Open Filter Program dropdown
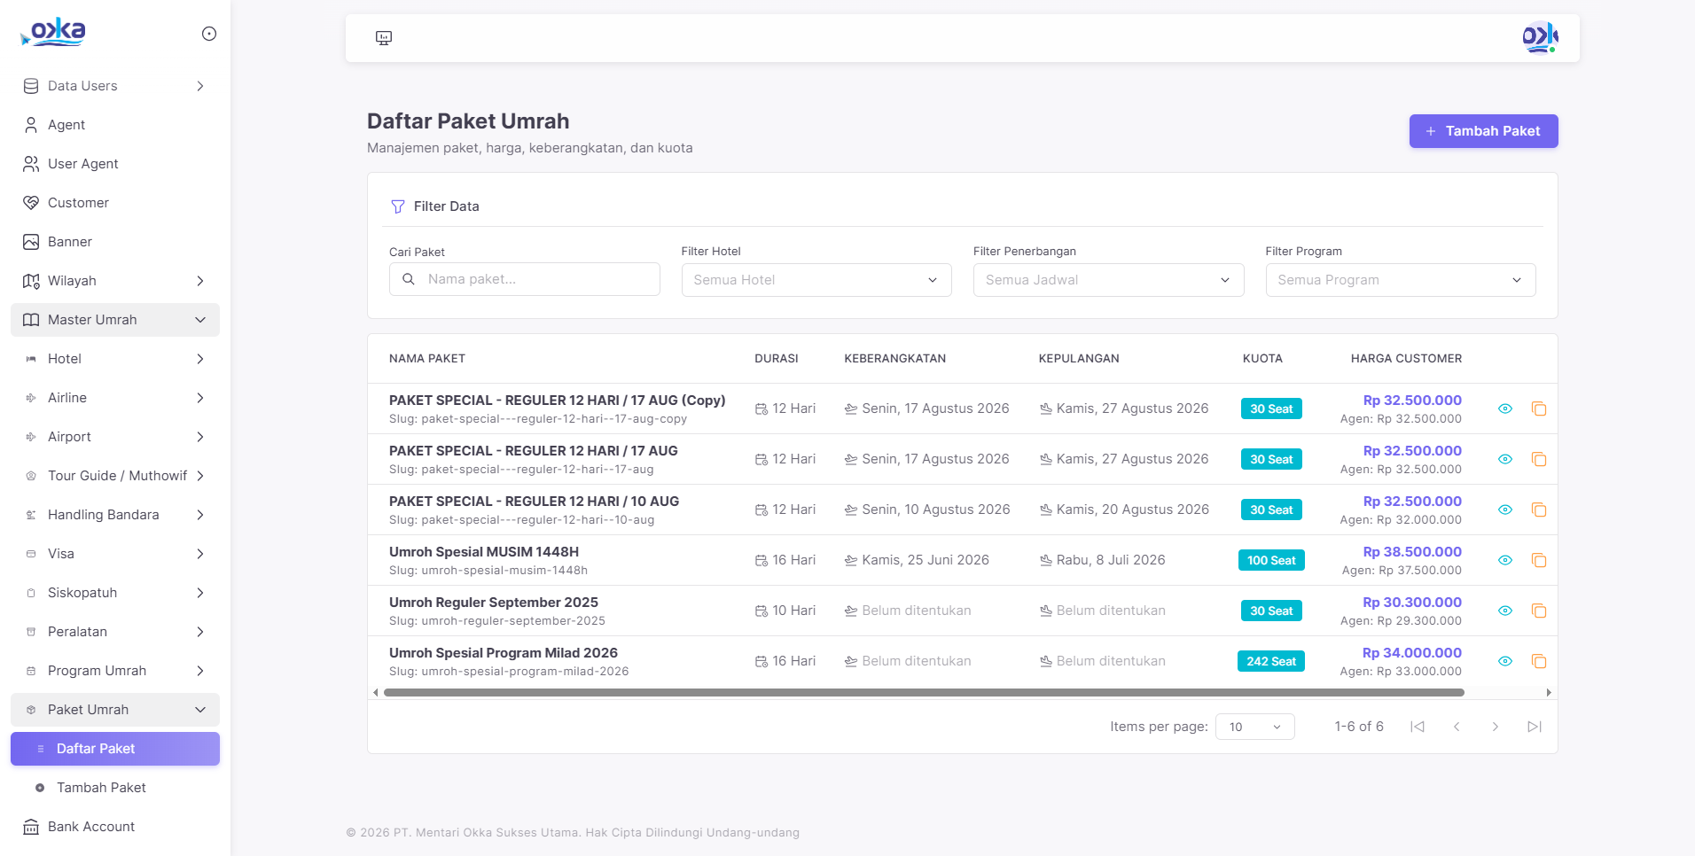Screen dimensions: 1695x856 point(1401,280)
